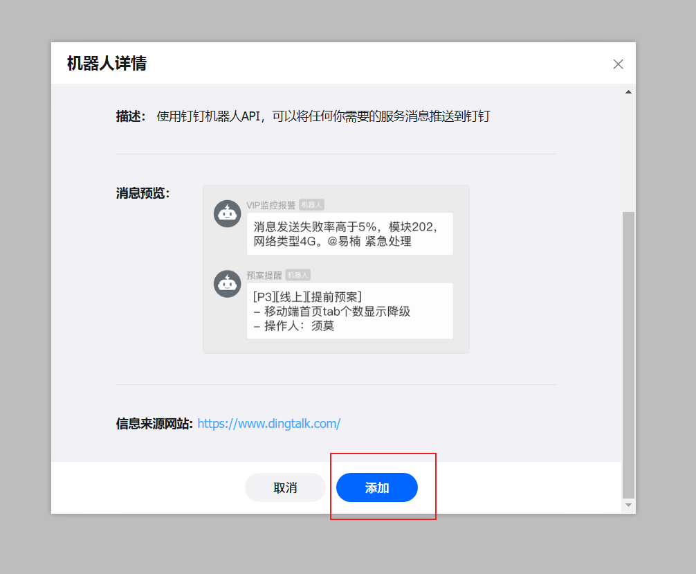This screenshot has height=574, width=696.
Task: Click the vertical scrollbar thumb
Action: tap(628, 355)
